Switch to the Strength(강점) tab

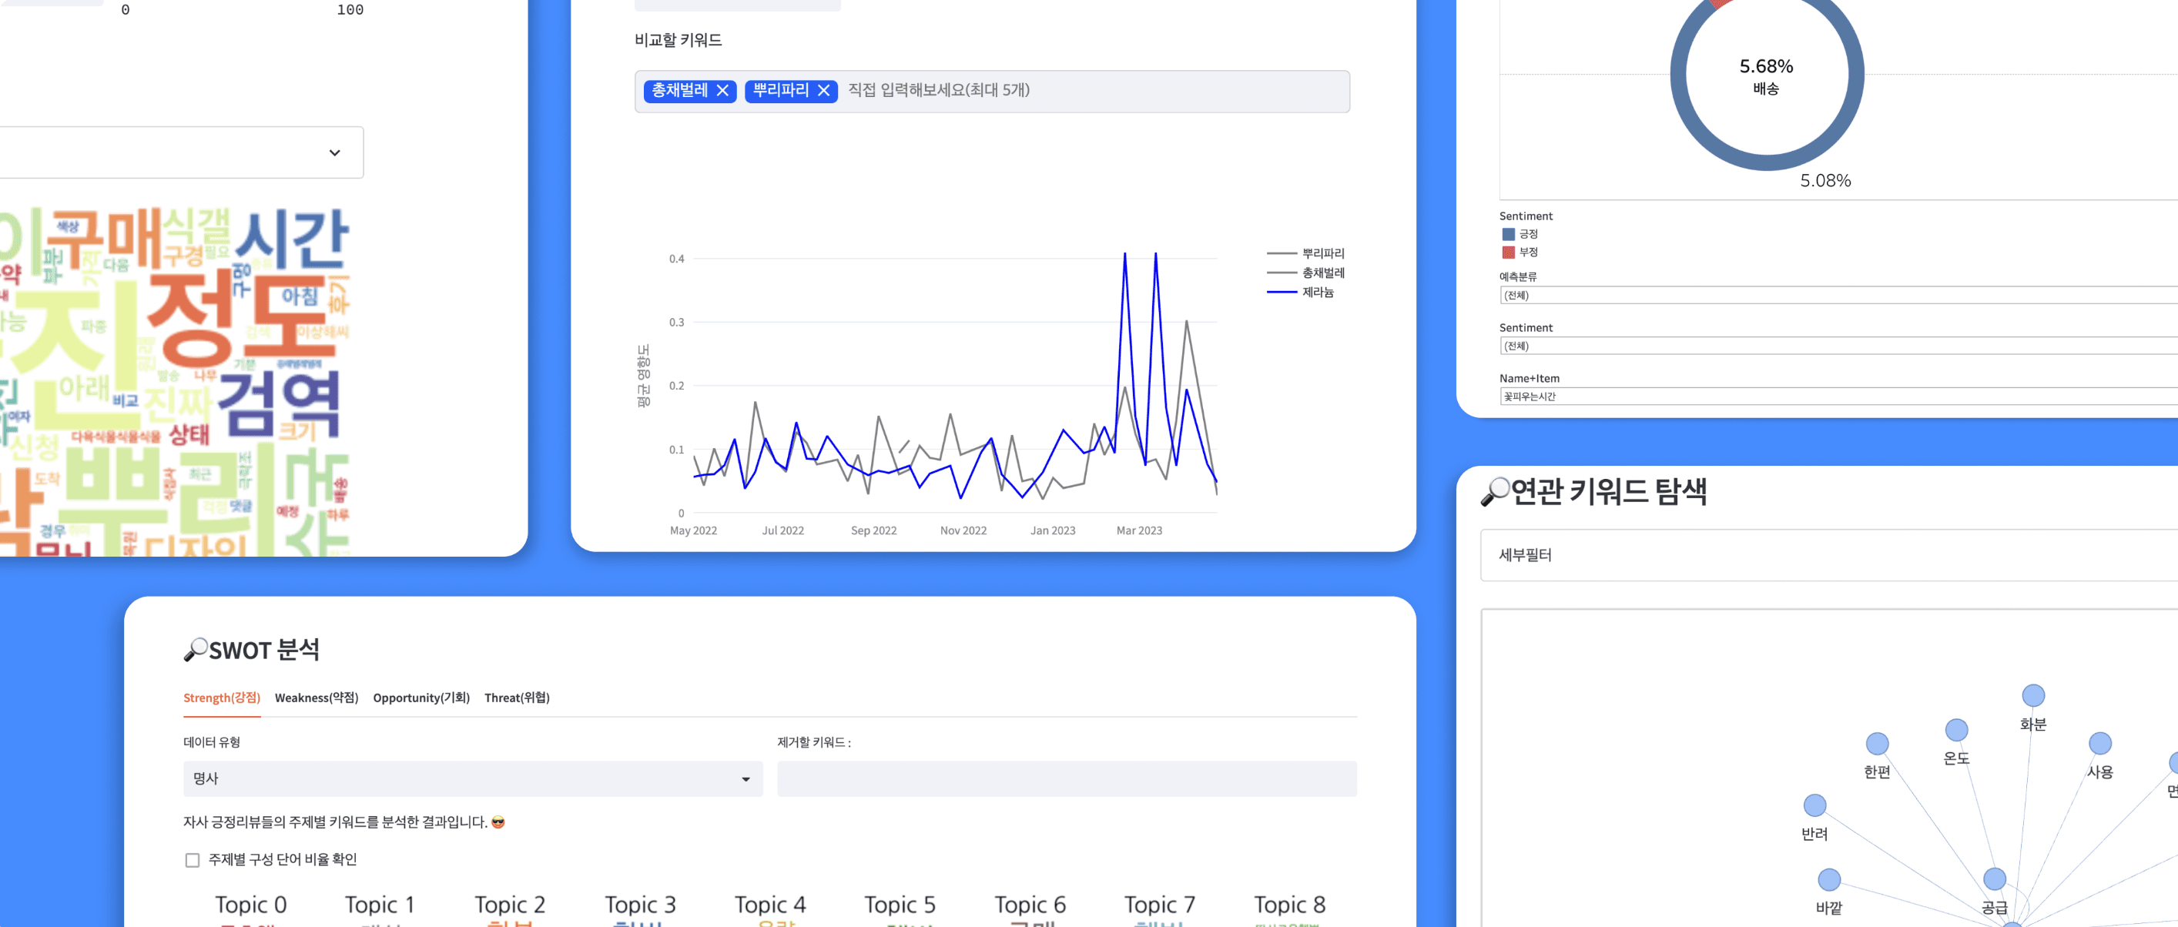pos(222,698)
